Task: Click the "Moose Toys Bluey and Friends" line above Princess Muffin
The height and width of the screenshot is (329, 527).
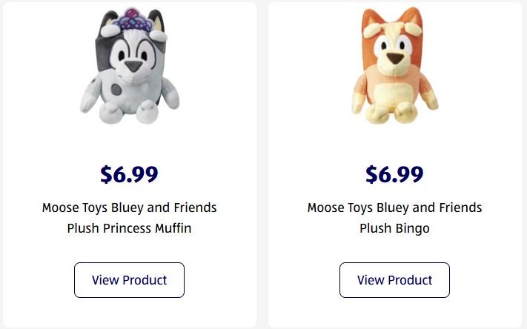Action: click(x=129, y=207)
